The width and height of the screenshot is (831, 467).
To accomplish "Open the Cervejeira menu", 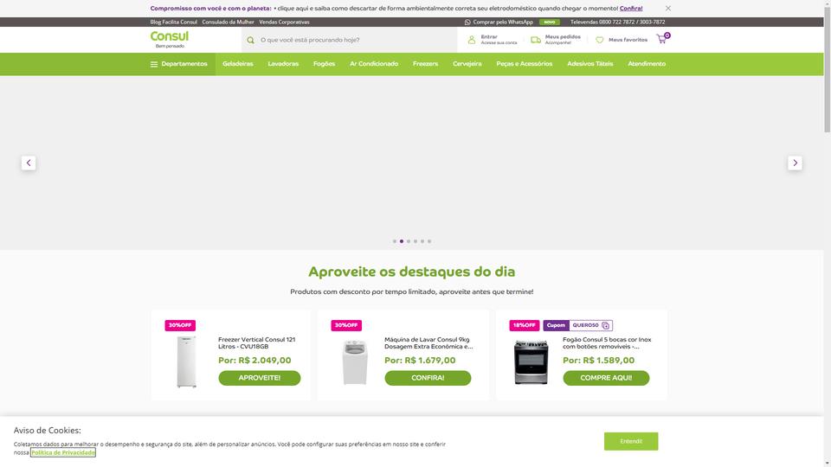I will (467, 64).
